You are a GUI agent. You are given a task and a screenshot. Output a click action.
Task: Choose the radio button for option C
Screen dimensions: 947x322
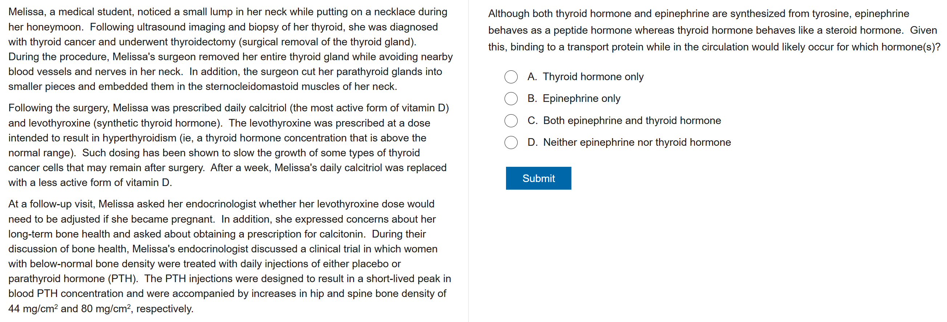(511, 120)
